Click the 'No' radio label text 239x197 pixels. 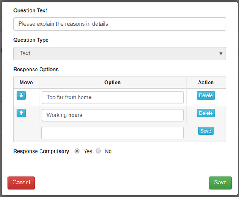pyautogui.click(x=108, y=151)
